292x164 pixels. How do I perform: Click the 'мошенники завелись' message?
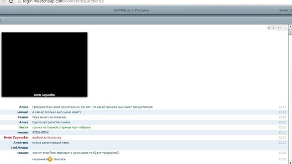[x=49, y=159]
